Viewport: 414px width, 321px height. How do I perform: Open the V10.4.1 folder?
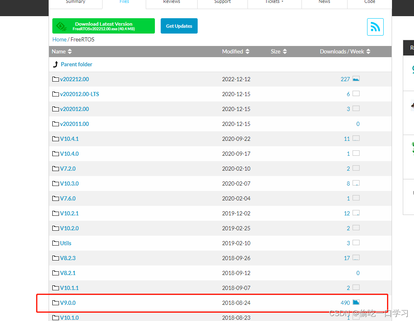point(69,139)
